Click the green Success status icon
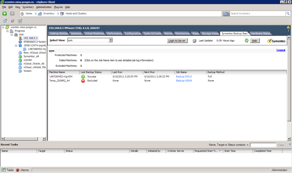 (x=83, y=76)
